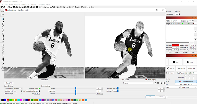Image resolution: width=197 pixels, height=104 pixels.
Task: Open the xTool D1 Pro device dropdown
Action: [x=189, y=87]
